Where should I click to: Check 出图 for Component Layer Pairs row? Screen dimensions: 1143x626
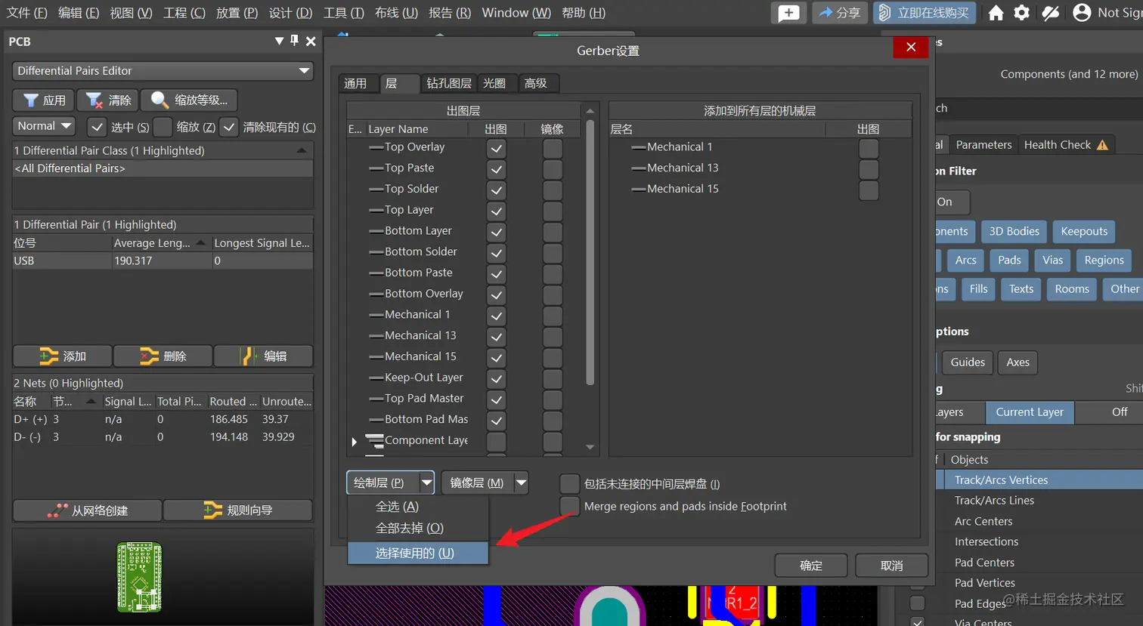(496, 441)
